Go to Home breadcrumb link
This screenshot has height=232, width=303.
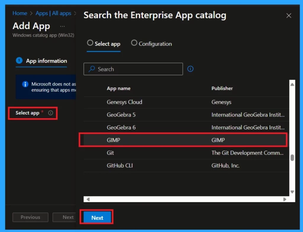(x=20, y=13)
